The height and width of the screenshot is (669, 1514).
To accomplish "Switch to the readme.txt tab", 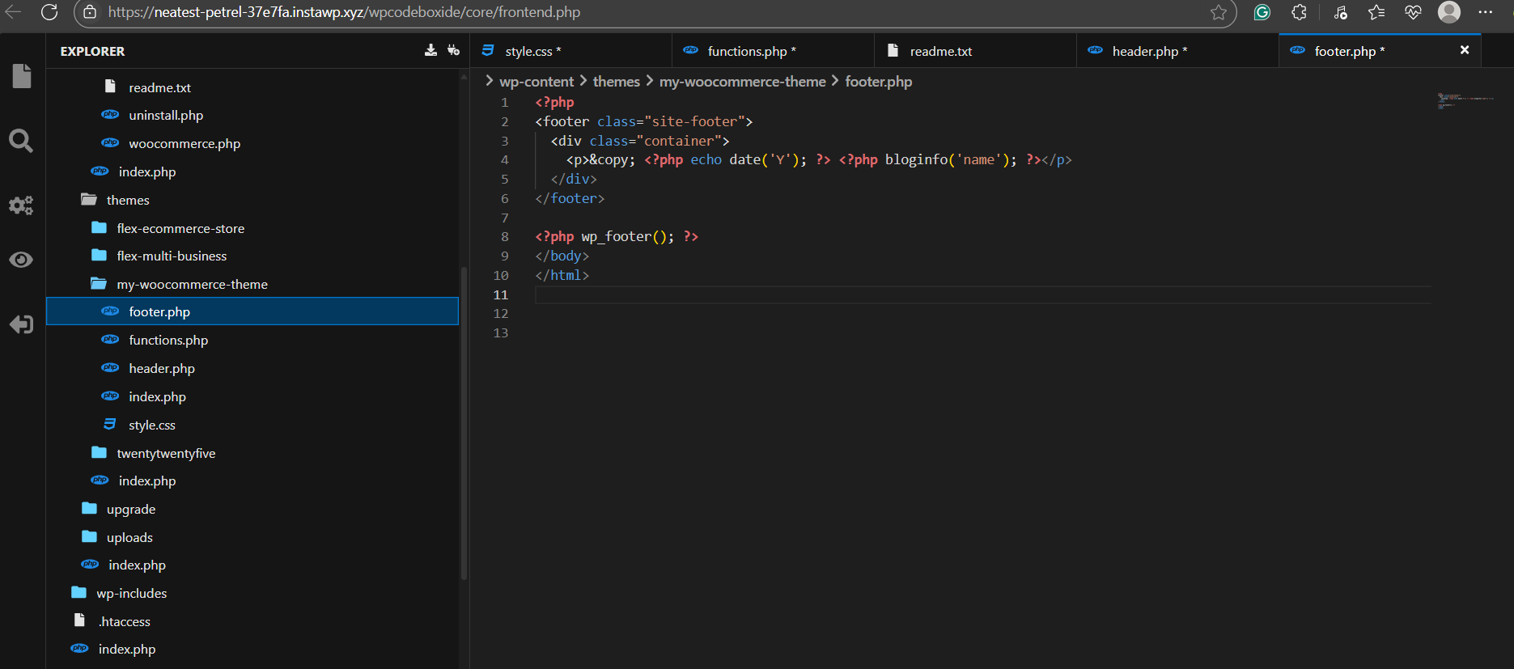I will pyautogui.click(x=975, y=51).
